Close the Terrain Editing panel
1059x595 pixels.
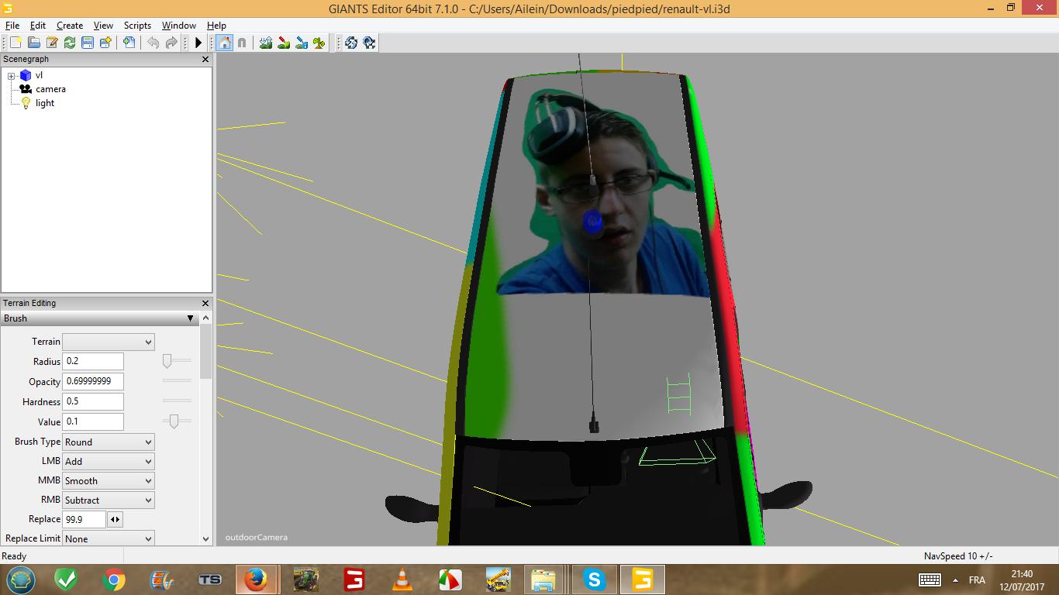(205, 303)
